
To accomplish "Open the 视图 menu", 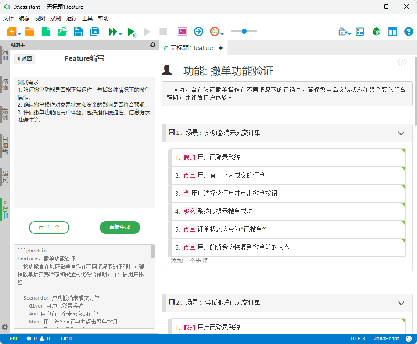I will point(40,18).
